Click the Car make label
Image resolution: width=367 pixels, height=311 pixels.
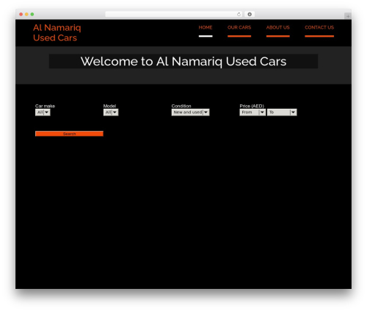(45, 106)
